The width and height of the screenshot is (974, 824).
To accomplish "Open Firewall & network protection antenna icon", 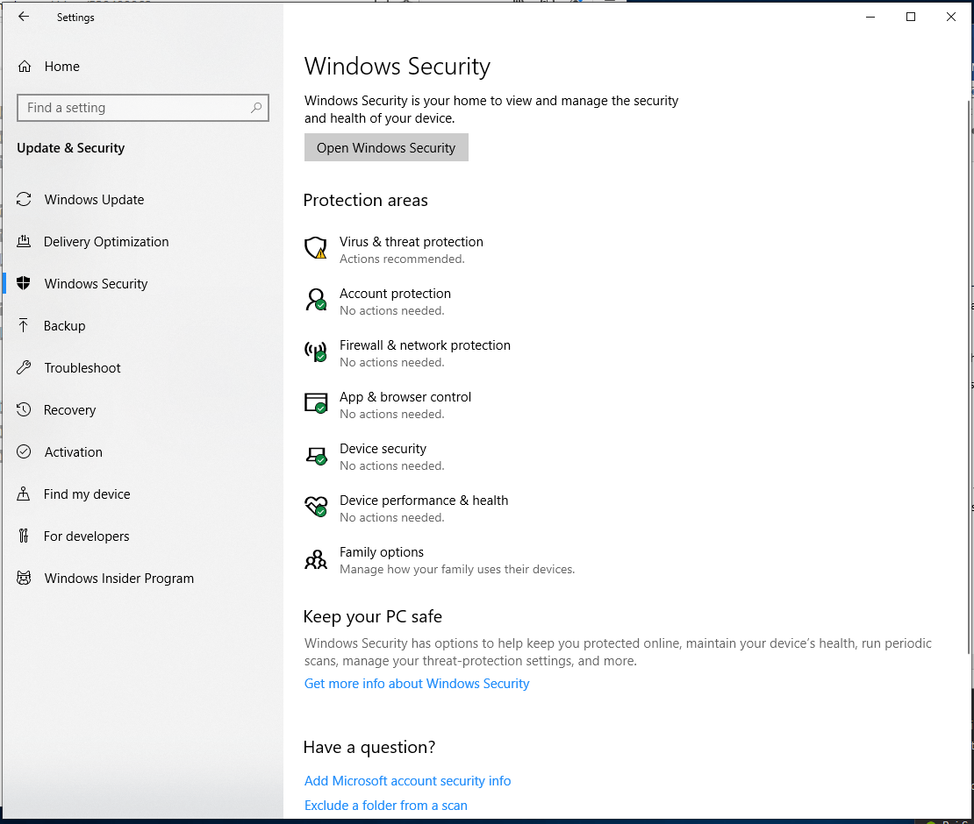I will [x=316, y=352].
